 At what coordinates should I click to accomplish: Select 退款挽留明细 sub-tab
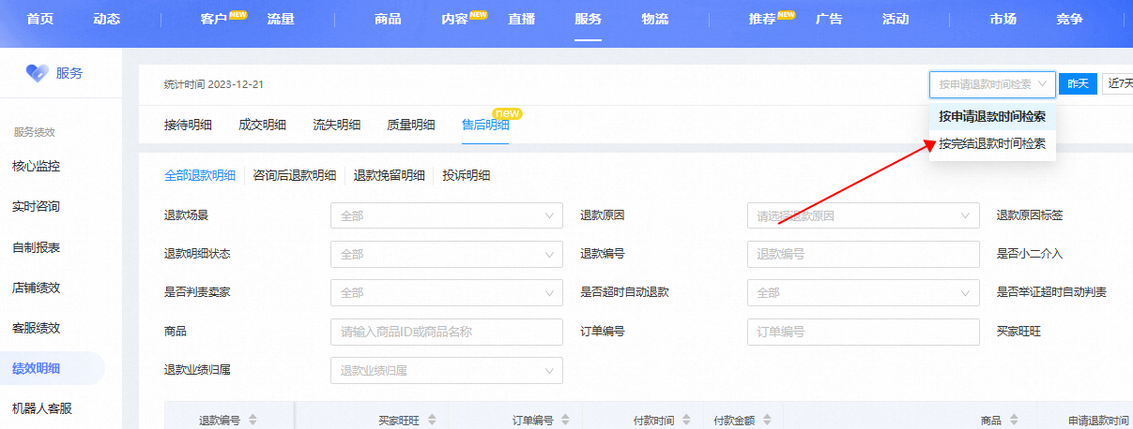(390, 175)
